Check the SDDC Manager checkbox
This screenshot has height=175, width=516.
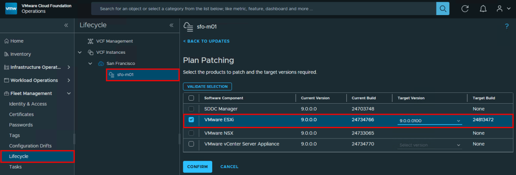coord(191,109)
